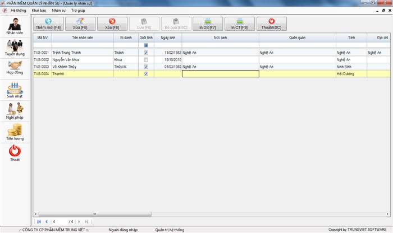The width and height of the screenshot is (393, 233).
Task: Open the Nhân viên sidebar icon
Action: click(x=15, y=26)
